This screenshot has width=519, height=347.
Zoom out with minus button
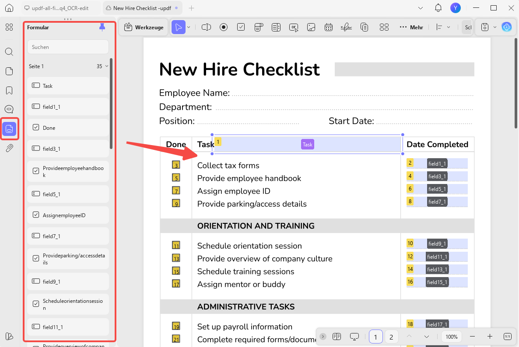coord(472,337)
